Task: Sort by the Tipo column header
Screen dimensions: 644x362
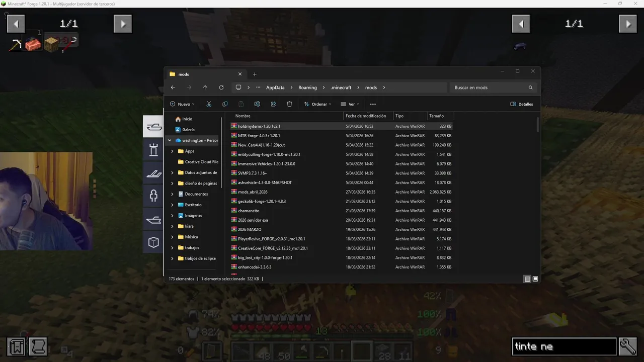Action: 410,116
